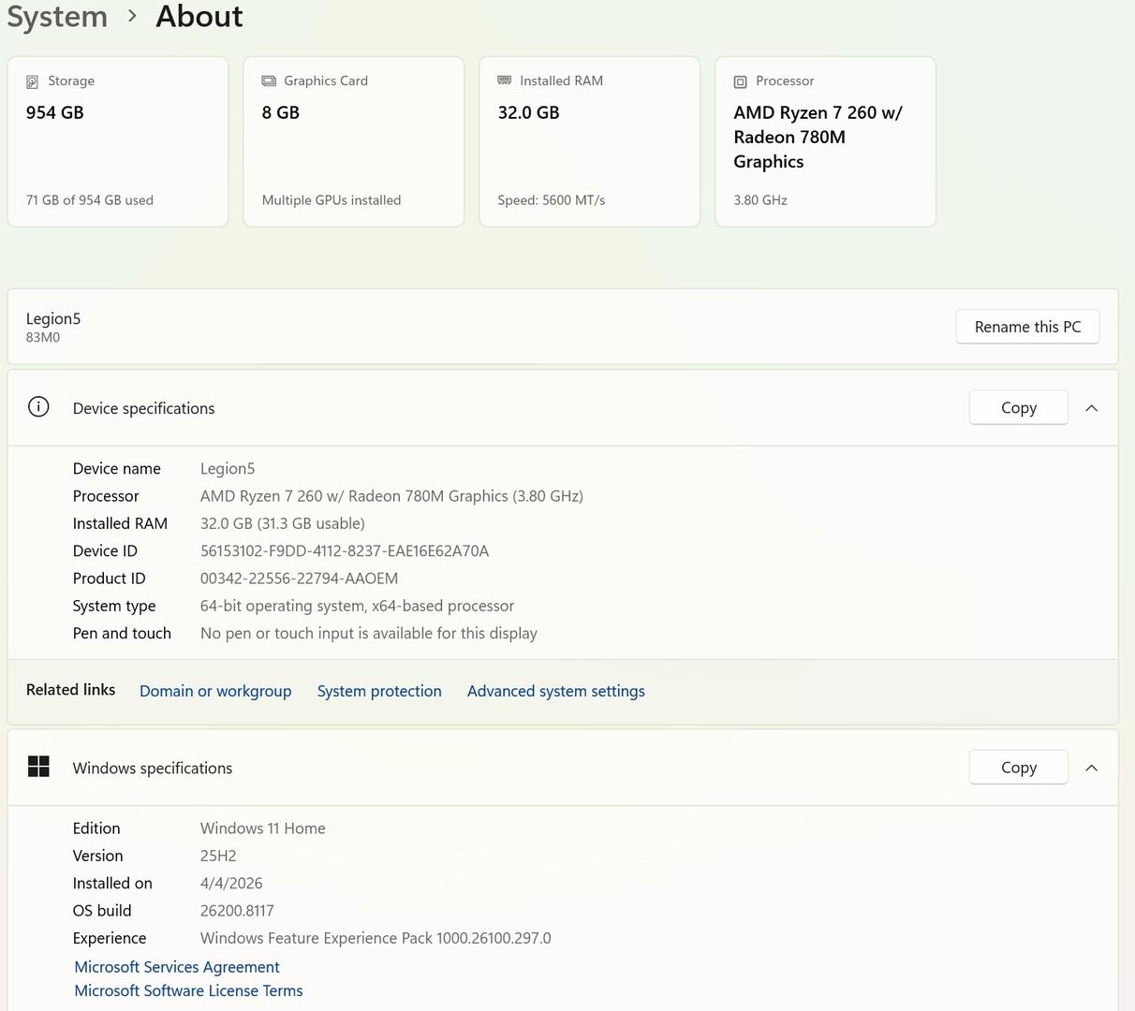The image size is (1135, 1011).
Task: Click the Device specifications info icon
Action: [38, 407]
